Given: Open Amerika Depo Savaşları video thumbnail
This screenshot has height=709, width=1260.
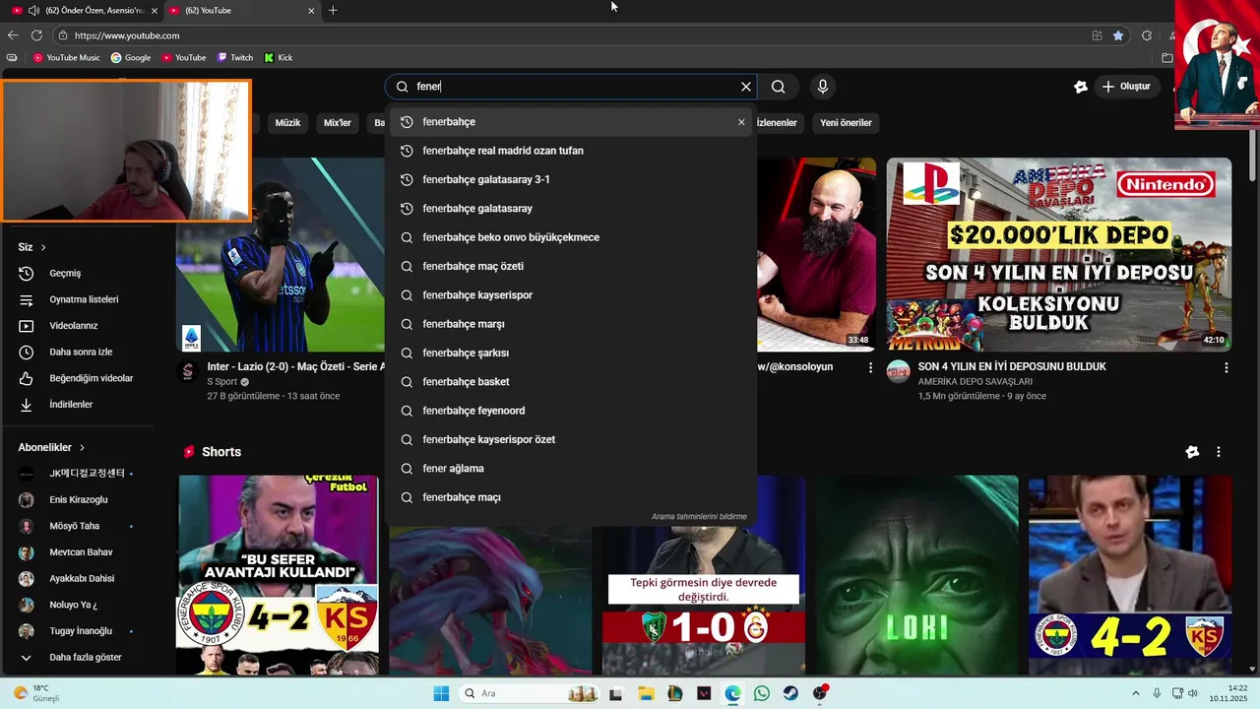Looking at the screenshot, I should click(1058, 254).
